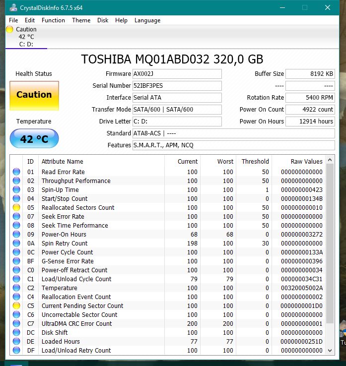Minimize the CrystalDiskInfo window

click(x=282, y=7)
